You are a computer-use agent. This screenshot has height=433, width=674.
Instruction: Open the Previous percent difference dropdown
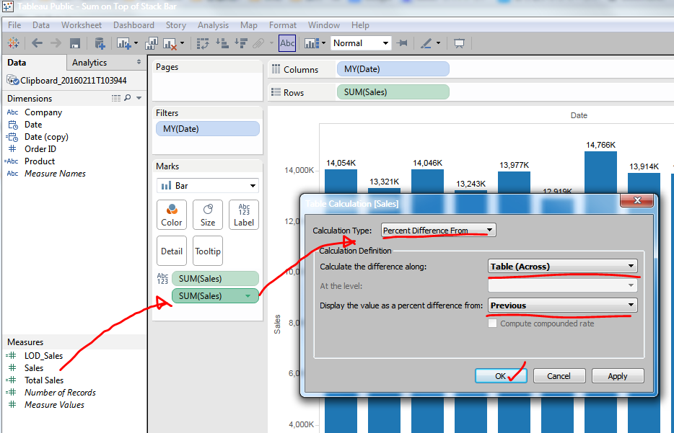point(562,305)
